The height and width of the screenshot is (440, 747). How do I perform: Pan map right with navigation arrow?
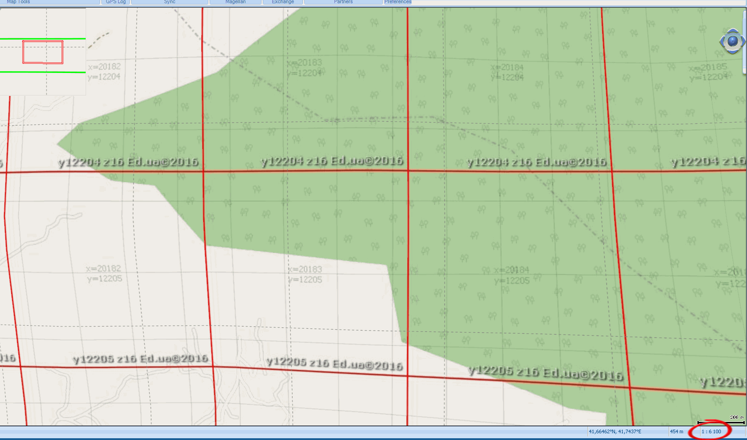[x=742, y=41]
